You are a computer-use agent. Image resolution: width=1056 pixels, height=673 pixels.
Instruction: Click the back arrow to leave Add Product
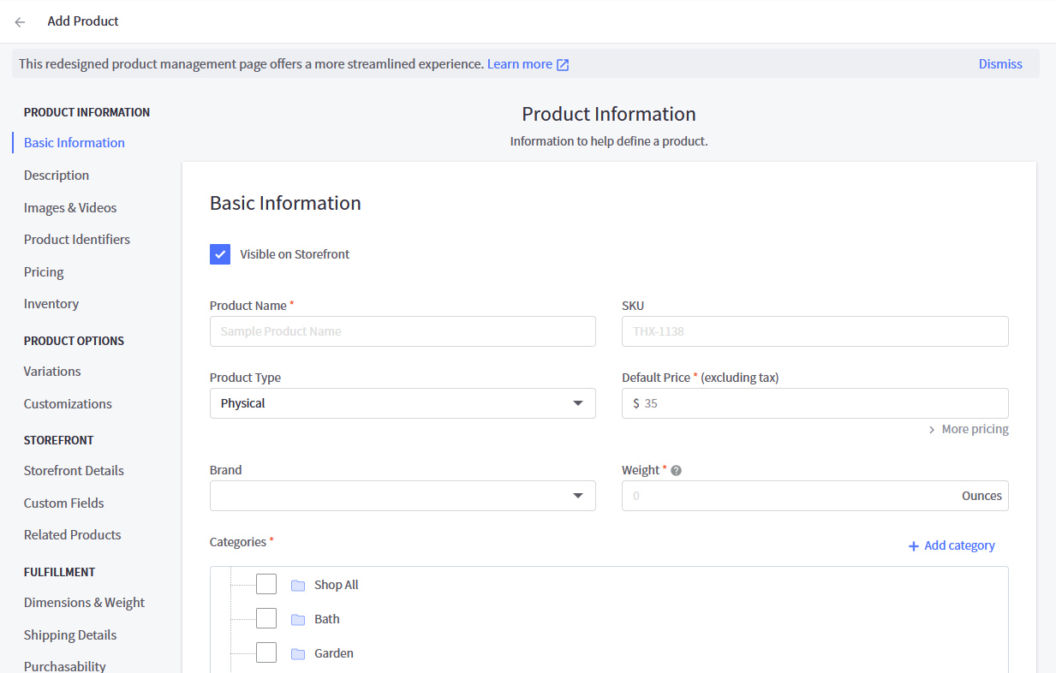pyautogui.click(x=19, y=21)
